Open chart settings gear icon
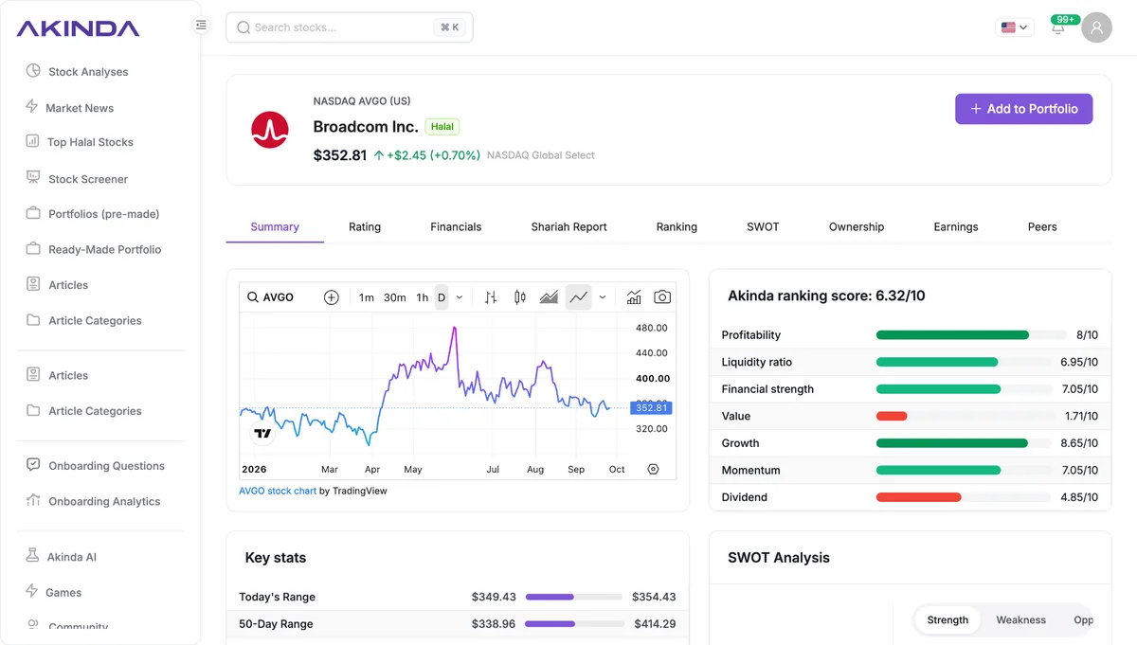Viewport: 1137px width, 645px height. click(x=653, y=470)
